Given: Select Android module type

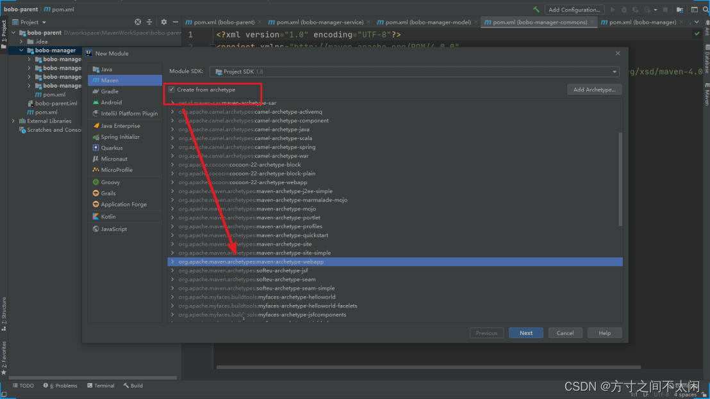Looking at the screenshot, I should coord(125,102).
